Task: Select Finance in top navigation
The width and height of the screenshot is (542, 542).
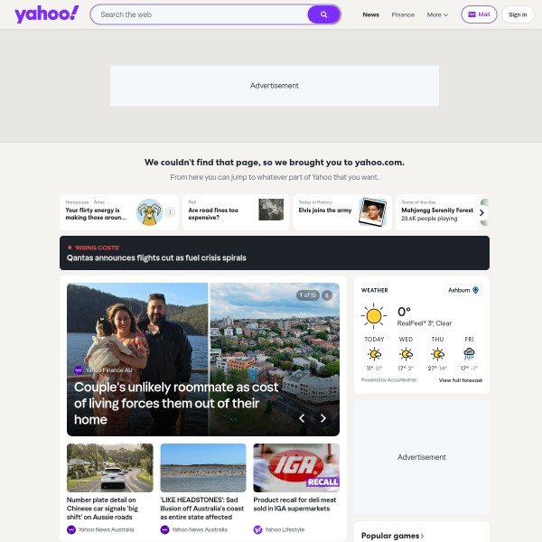Action: [x=403, y=14]
